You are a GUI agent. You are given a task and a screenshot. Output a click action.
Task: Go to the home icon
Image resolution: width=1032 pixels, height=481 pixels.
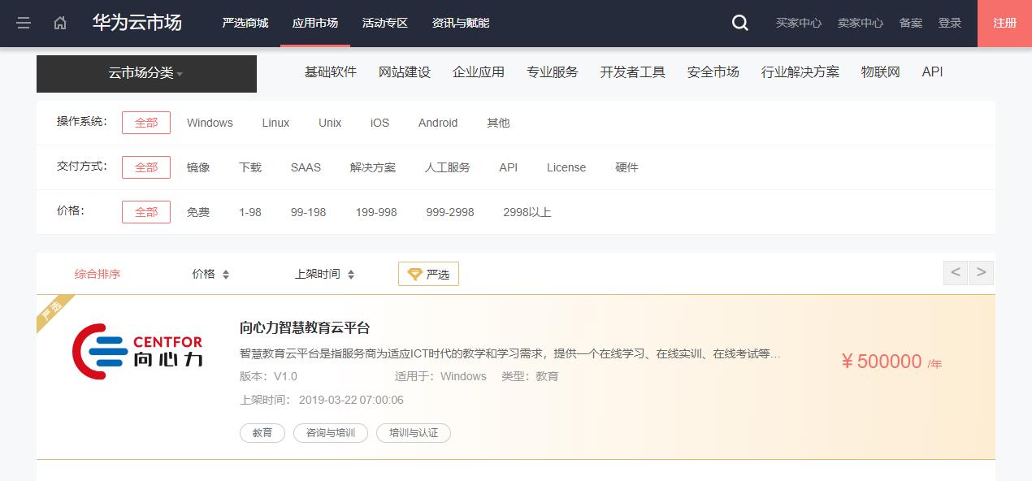tap(60, 23)
